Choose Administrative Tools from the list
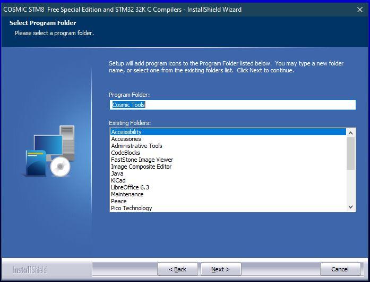Screen dimensions: 370x282 pos(228,146)
